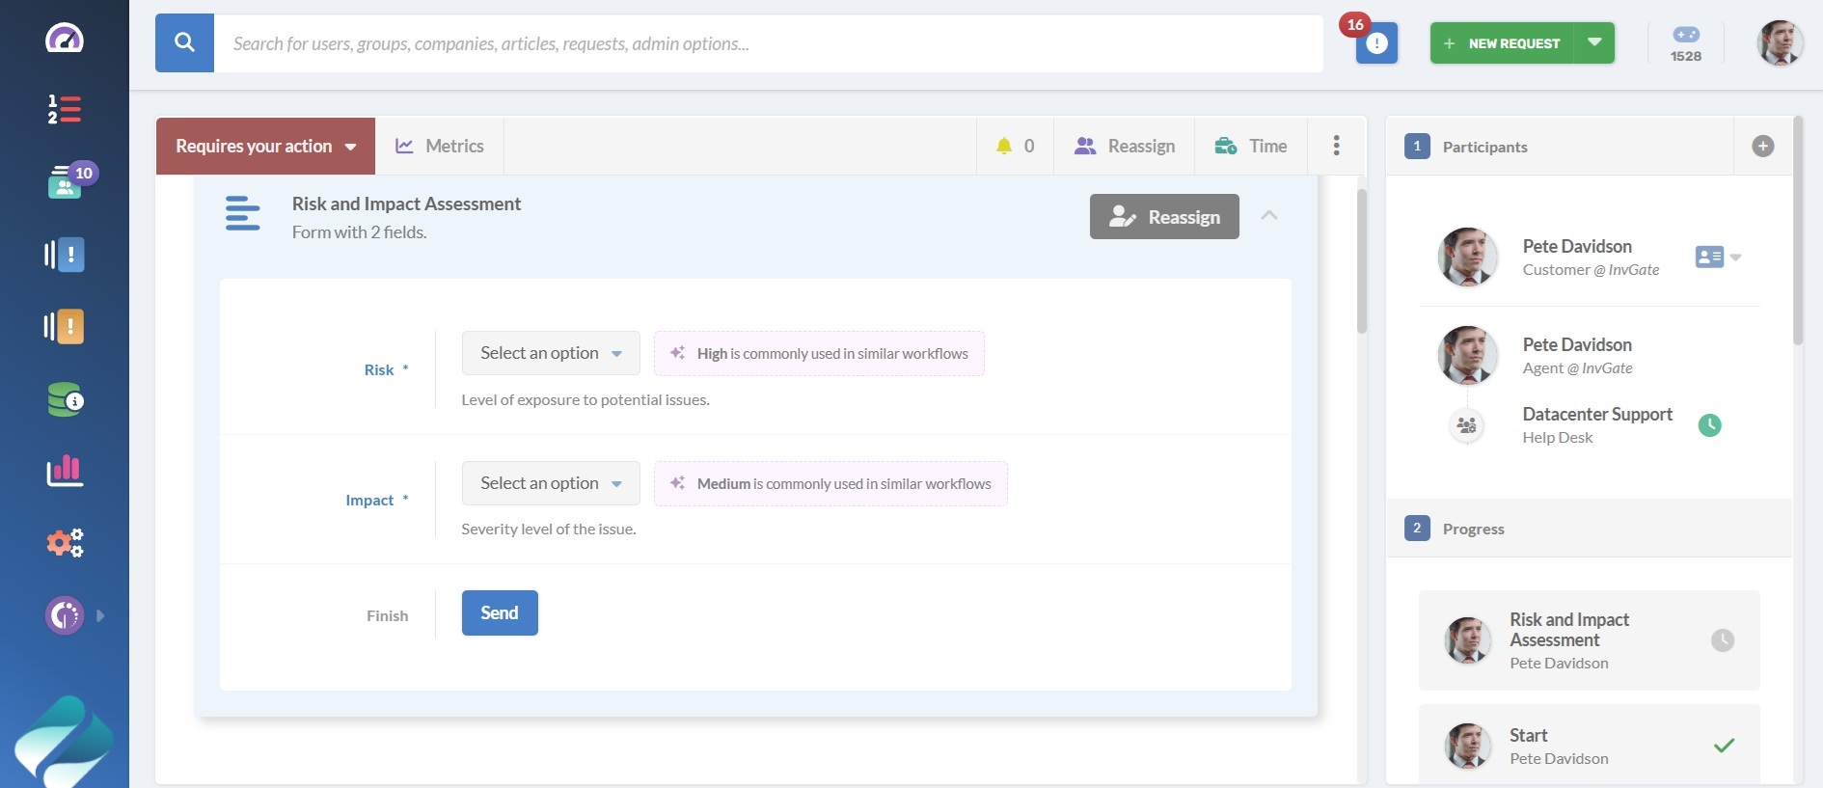Screen dimensions: 1823x788
Task: Open the settings gears icon in sidebar
Action: (65, 543)
